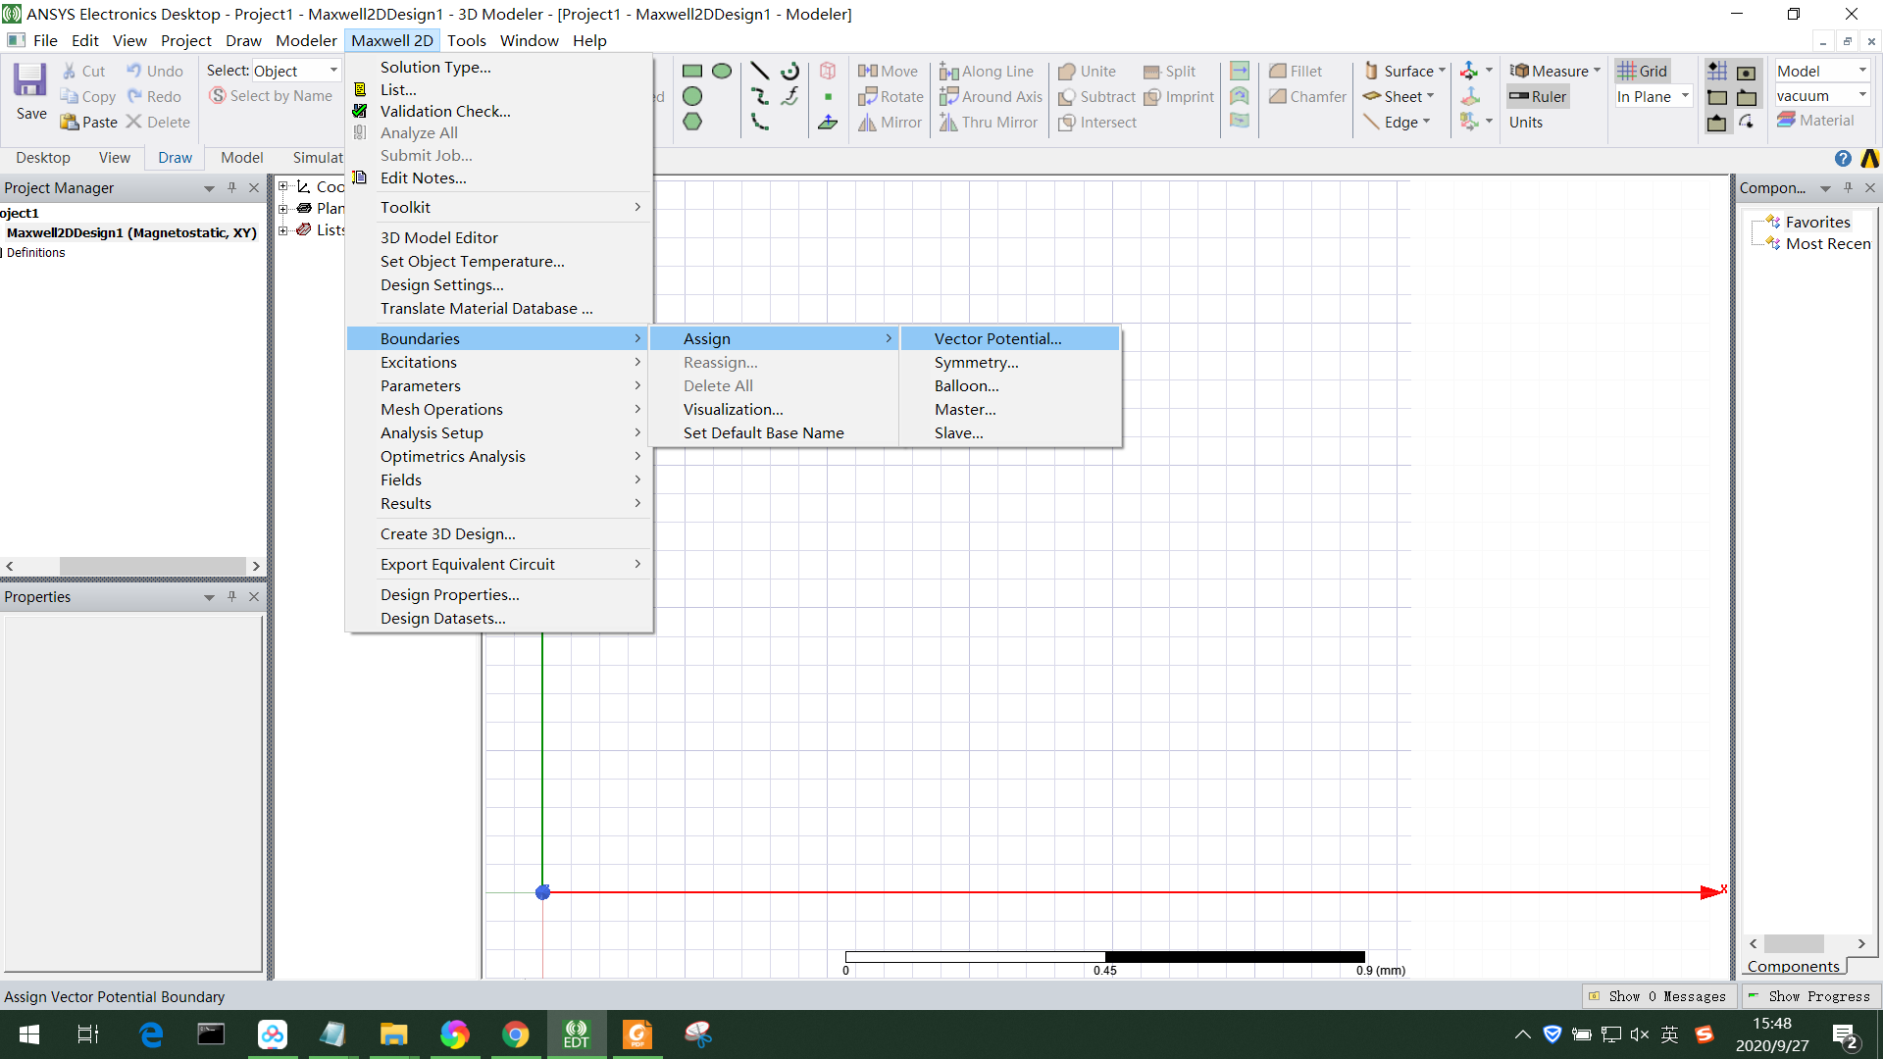The width and height of the screenshot is (1883, 1059).
Task: Unpin the Project Manager panel
Action: pyautogui.click(x=231, y=187)
